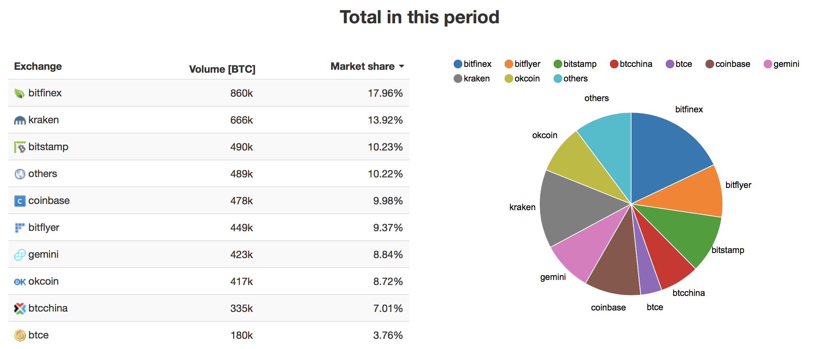Open the bitstamp exchange name link

click(48, 147)
